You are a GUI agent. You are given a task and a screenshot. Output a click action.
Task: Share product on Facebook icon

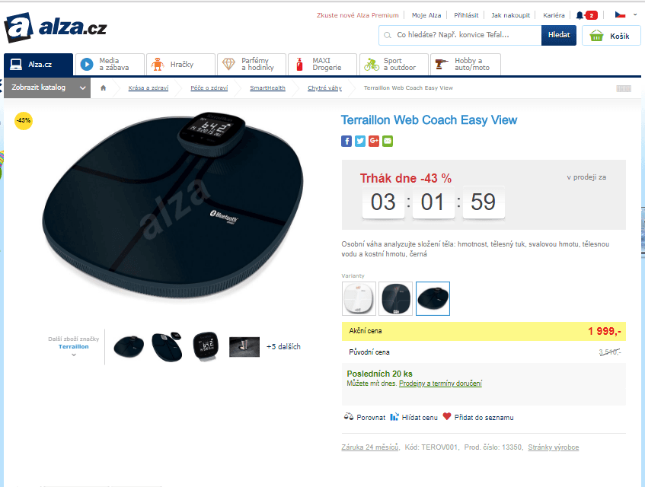tap(346, 142)
